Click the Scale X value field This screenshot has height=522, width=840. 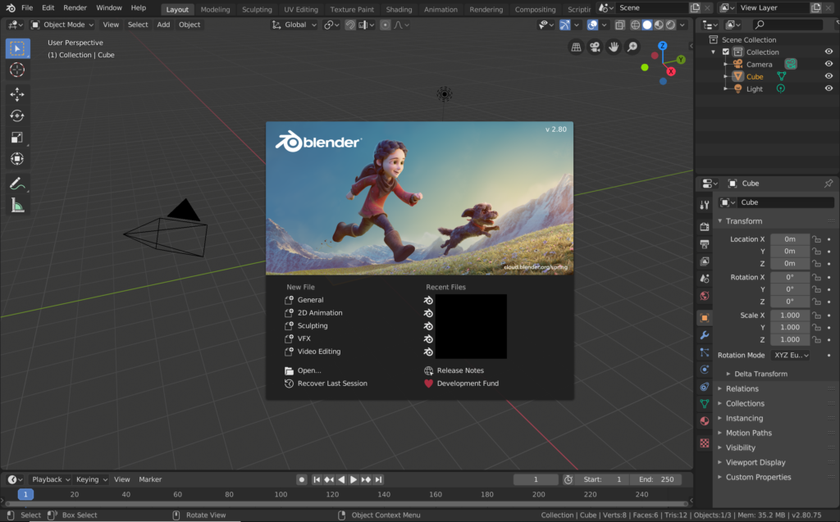(x=787, y=315)
